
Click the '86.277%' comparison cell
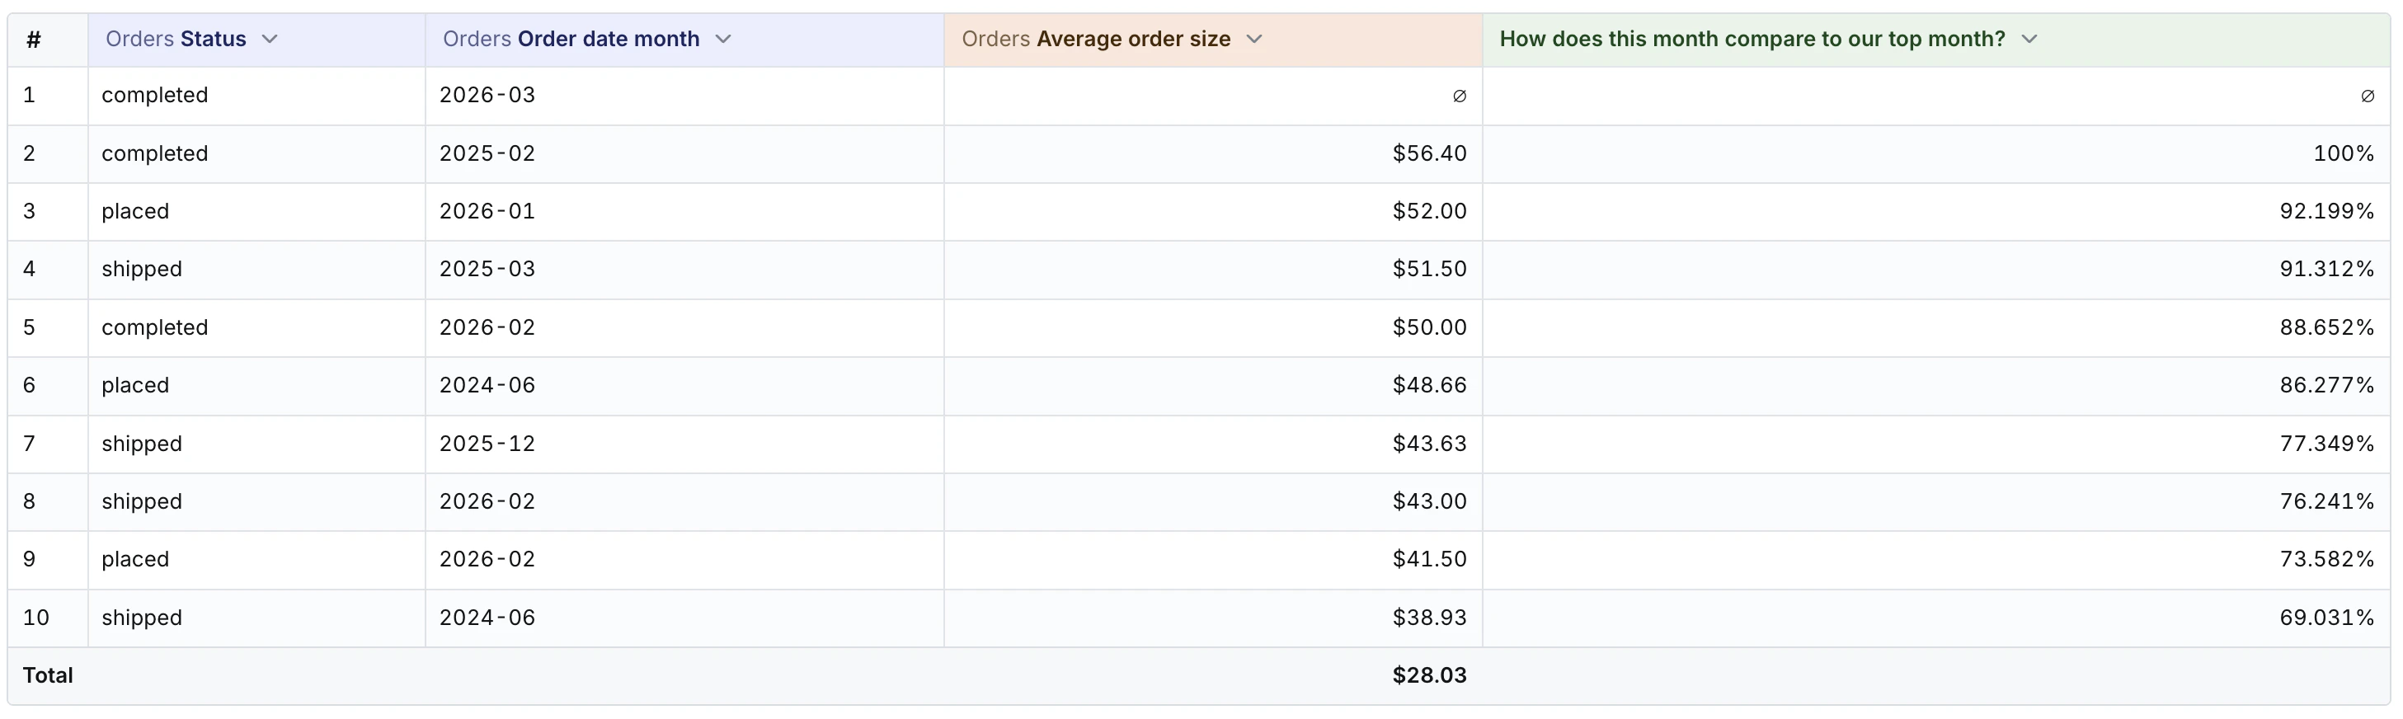tap(1936, 386)
